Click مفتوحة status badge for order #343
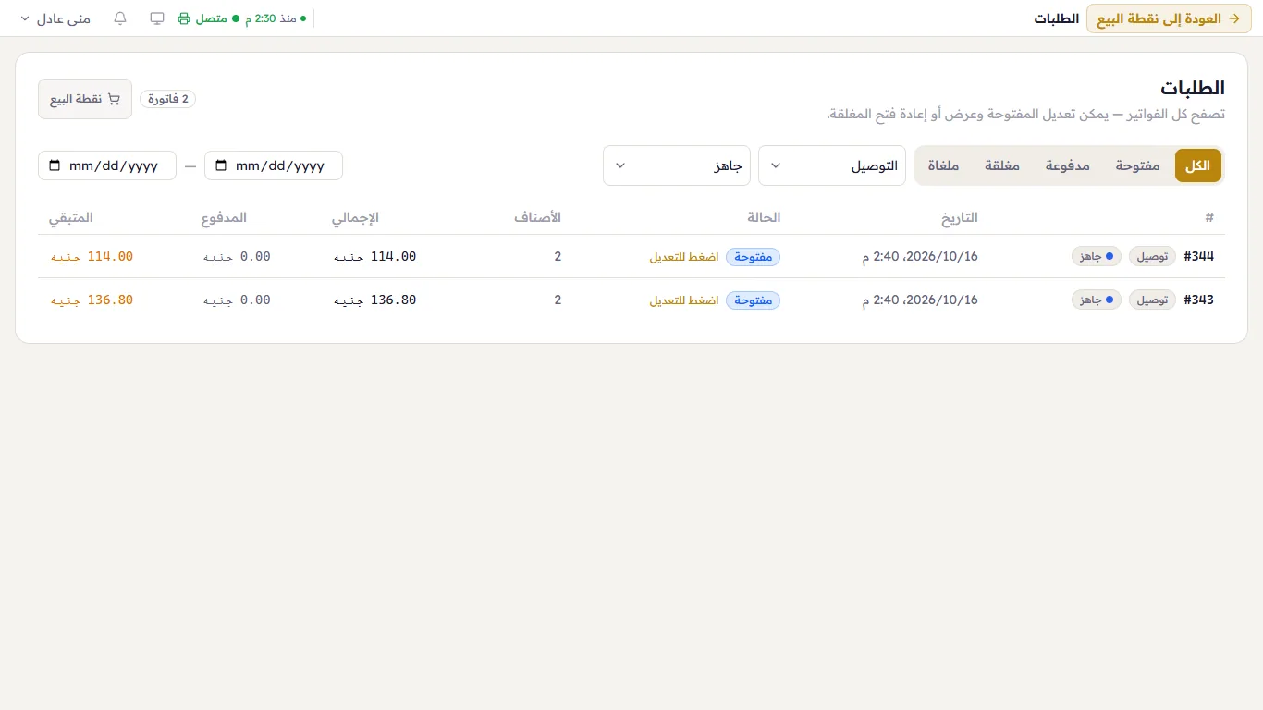 [754, 300]
